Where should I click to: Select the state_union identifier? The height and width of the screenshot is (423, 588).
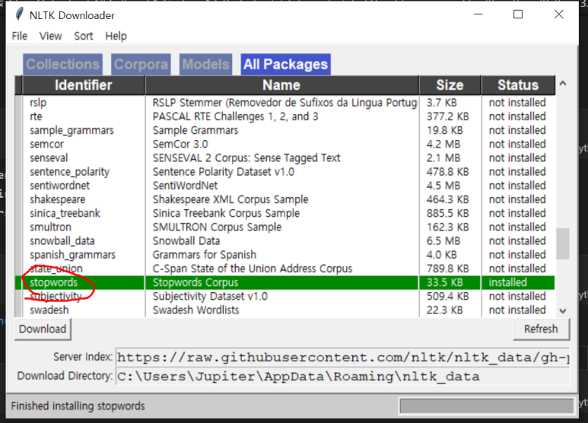tap(56, 269)
